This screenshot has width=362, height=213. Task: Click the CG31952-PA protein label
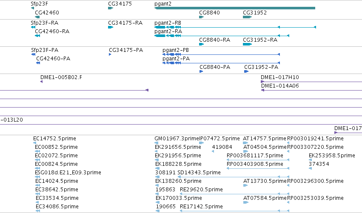tap(261, 67)
